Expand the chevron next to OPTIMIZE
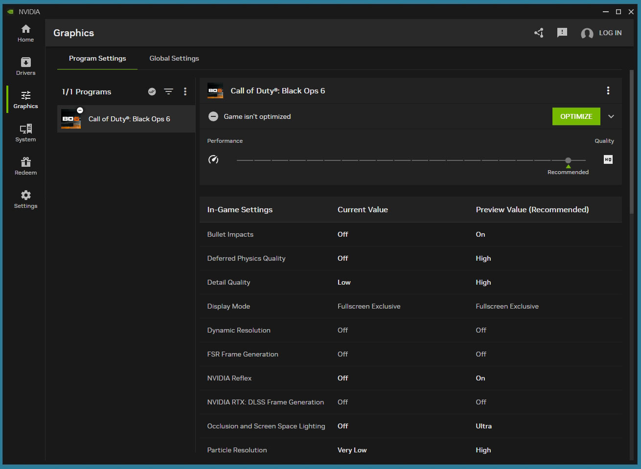This screenshot has height=469, width=641. tap(611, 116)
